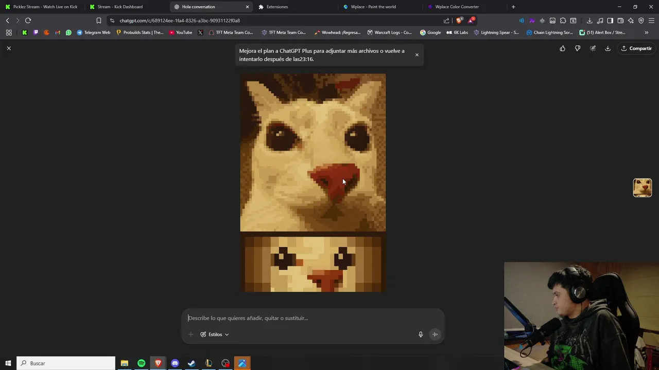The width and height of the screenshot is (659, 370).
Task: Open the Brave Wallet icon
Action: tap(620, 21)
